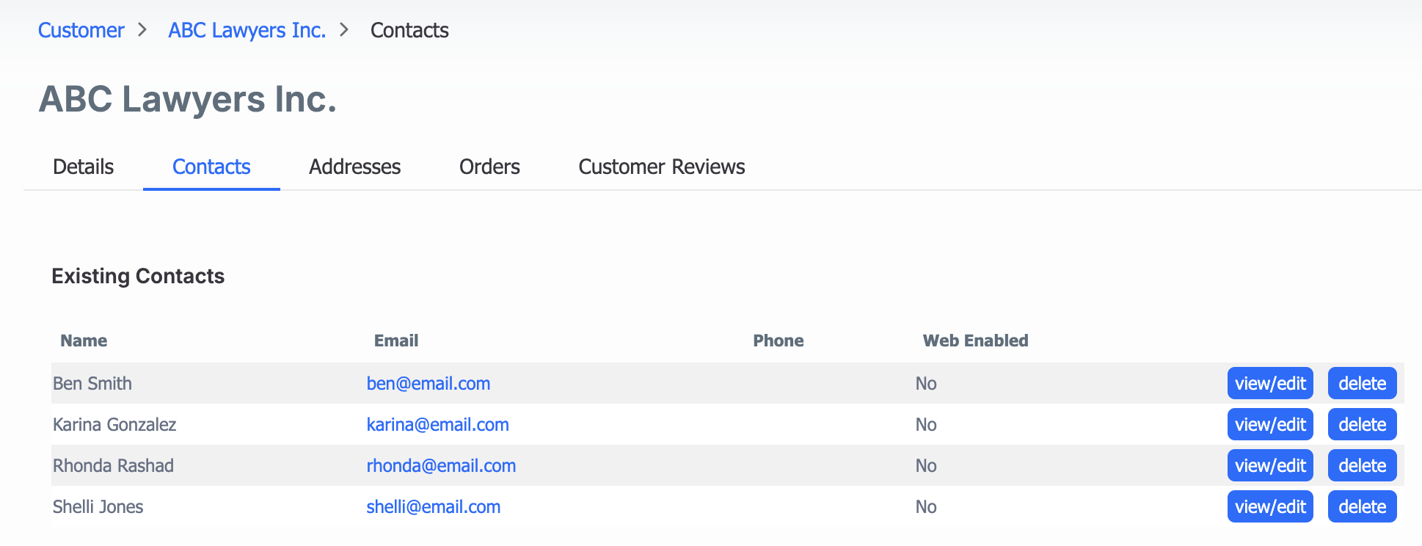Open the Customer Reviews tab

(x=662, y=167)
